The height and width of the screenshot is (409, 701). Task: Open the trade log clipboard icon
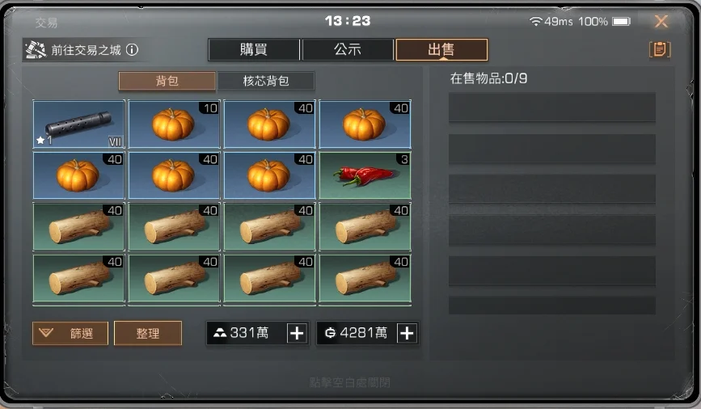660,49
